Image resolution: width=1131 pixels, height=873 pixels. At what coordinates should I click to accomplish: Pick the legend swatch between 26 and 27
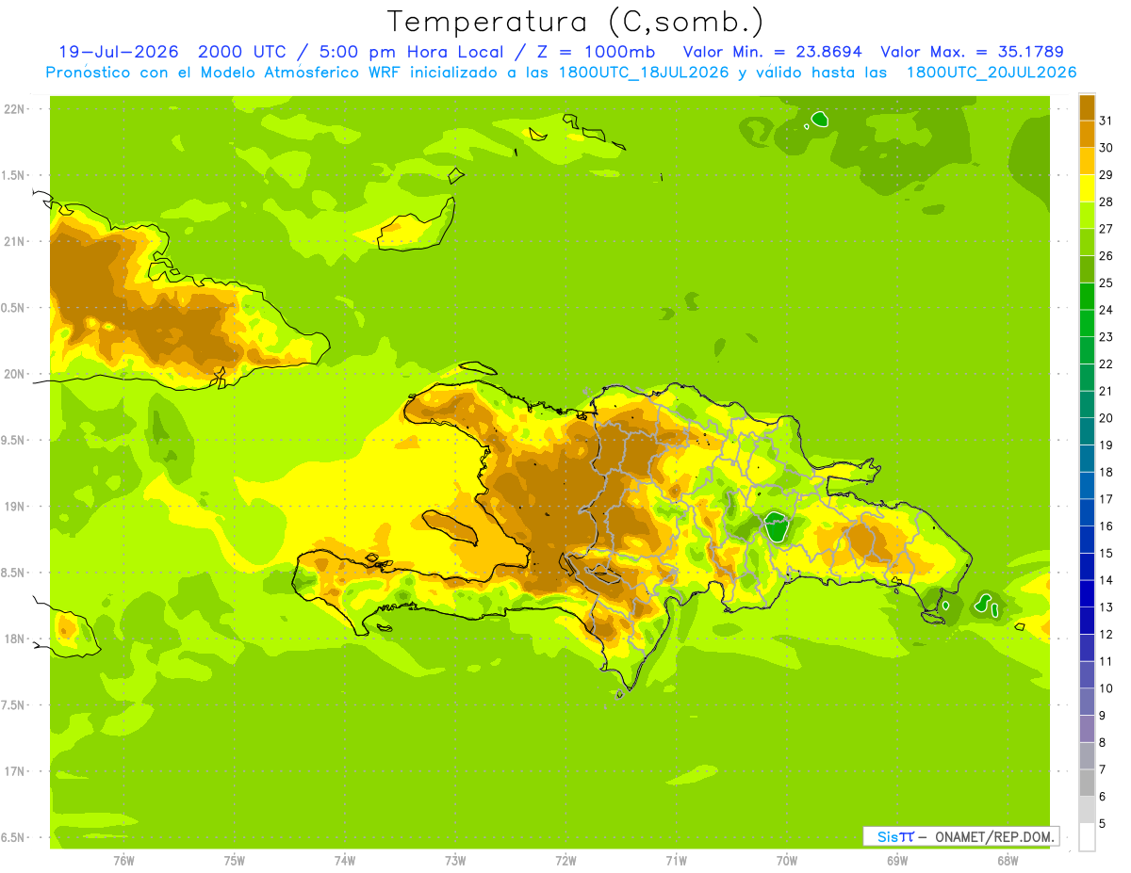point(1087,242)
